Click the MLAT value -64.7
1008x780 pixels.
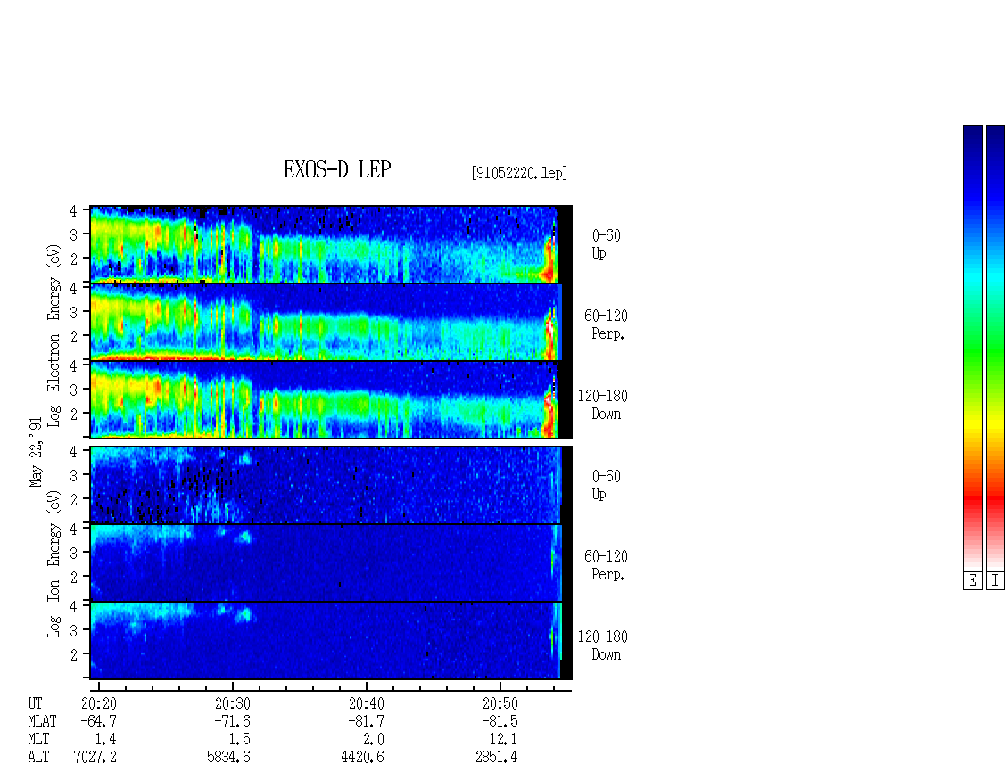98,721
